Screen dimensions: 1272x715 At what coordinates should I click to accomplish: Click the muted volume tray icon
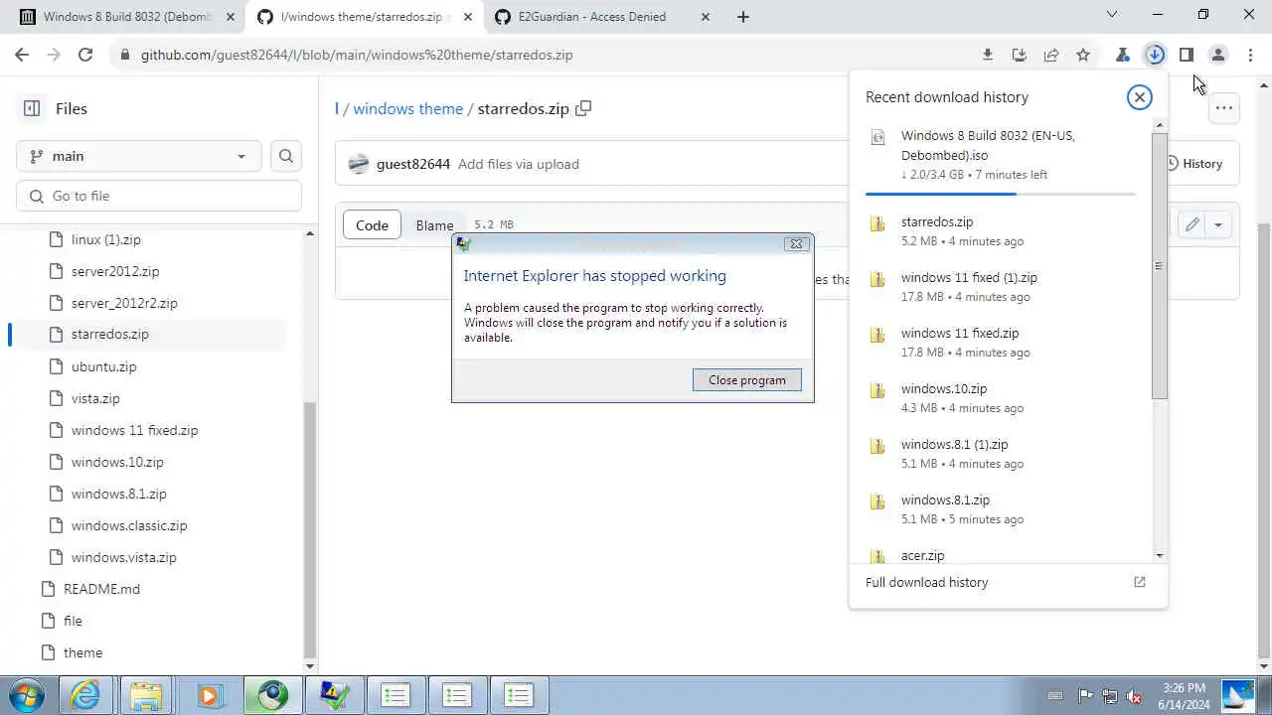click(x=1134, y=696)
